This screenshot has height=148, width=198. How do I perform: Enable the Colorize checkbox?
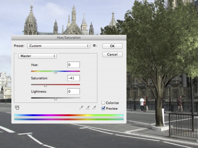click(x=103, y=103)
